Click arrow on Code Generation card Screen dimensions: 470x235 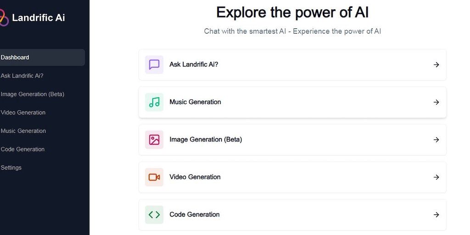click(436, 214)
